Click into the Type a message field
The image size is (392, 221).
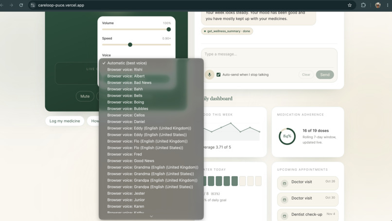click(x=269, y=58)
